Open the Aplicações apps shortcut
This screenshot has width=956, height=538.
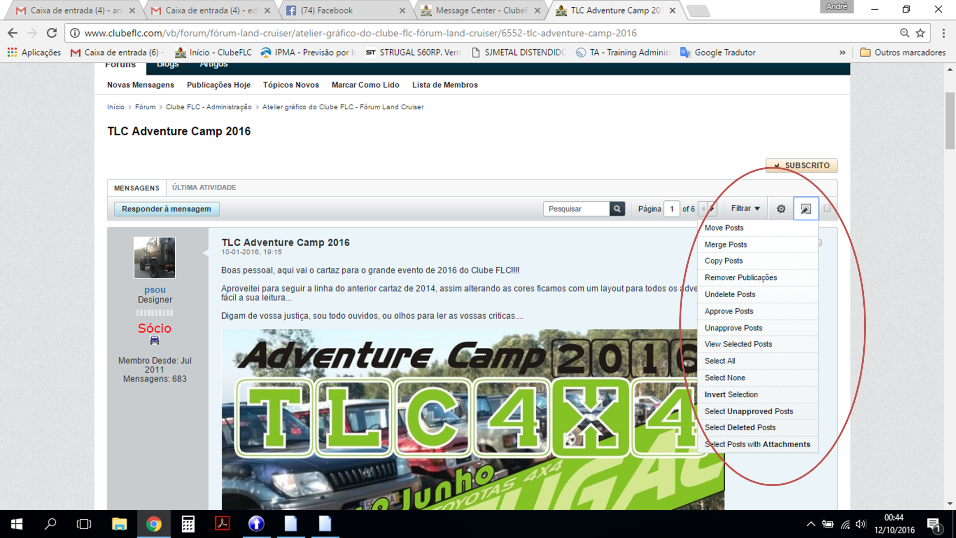pos(34,52)
